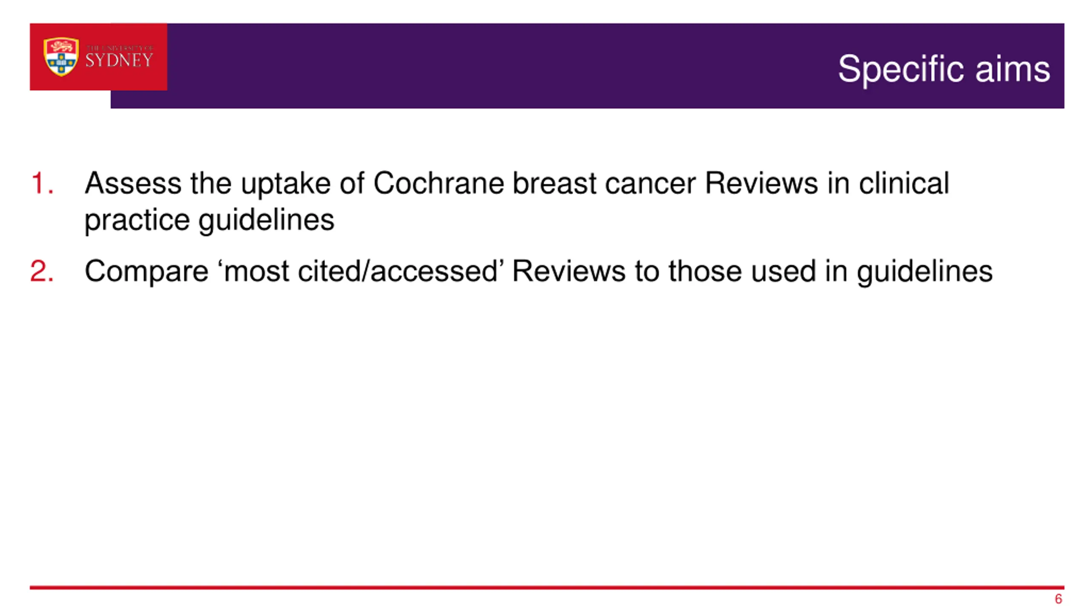Click the red horizontal footer line
Viewport: 1090px width, 613px height.
(547, 587)
